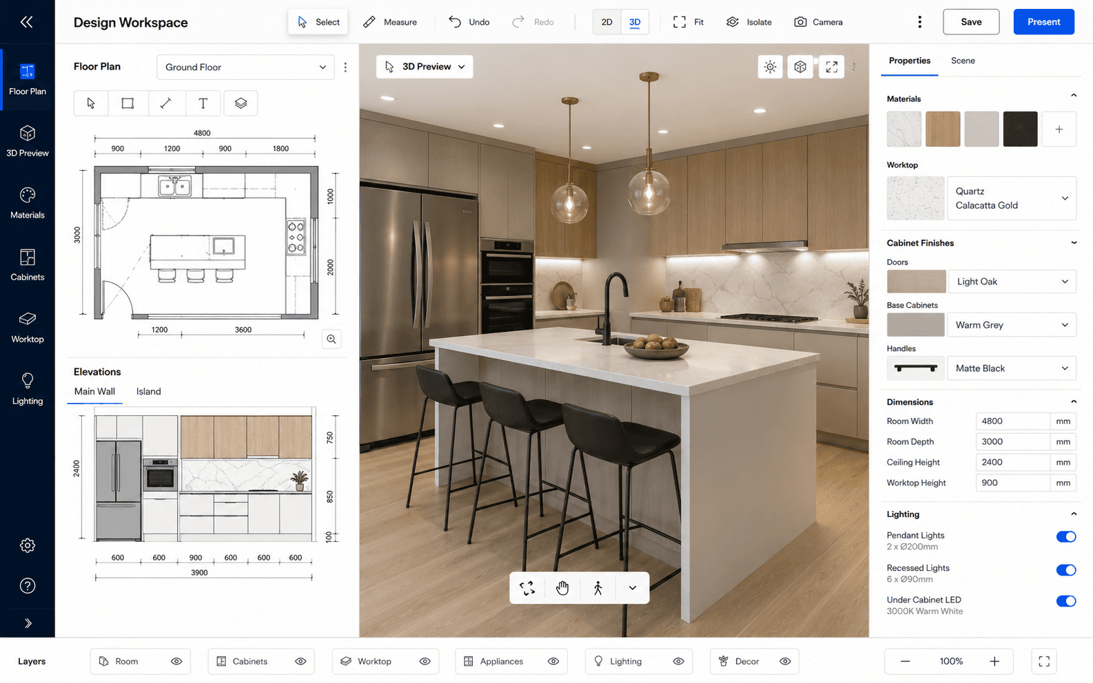Select the floor plan rectangle tool
The width and height of the screenshot is (1093, 683).
pyautogui.click(x=127, y=103)
